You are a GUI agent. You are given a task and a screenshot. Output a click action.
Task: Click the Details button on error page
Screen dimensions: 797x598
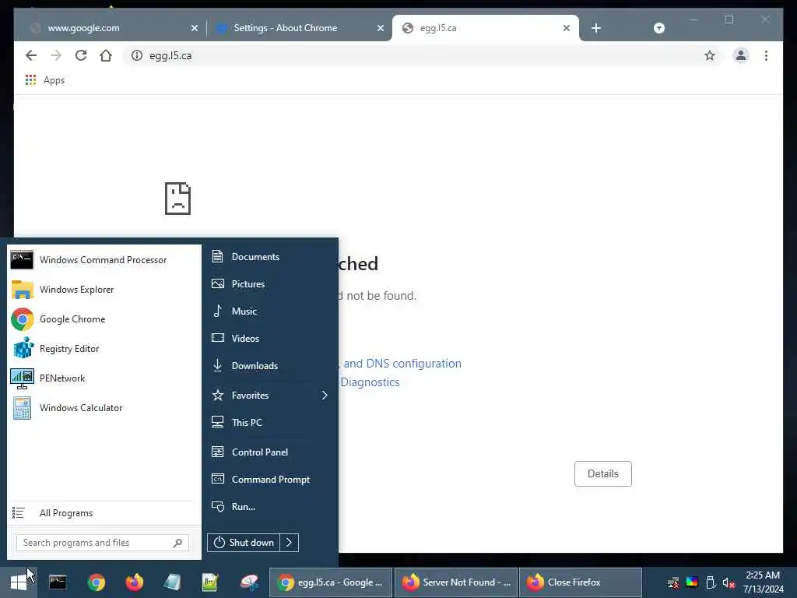pos(603,473)
